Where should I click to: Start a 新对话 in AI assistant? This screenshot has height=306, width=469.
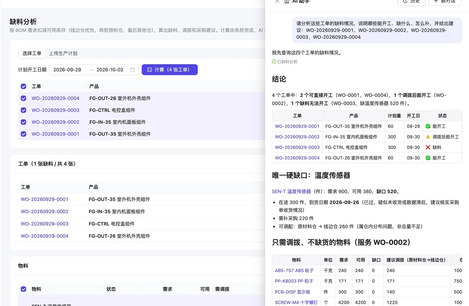[x=444, y=1]
